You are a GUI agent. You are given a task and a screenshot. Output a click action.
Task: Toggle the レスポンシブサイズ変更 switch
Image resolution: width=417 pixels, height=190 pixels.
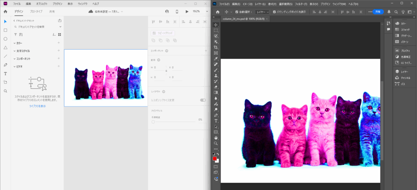coord(202,100)
